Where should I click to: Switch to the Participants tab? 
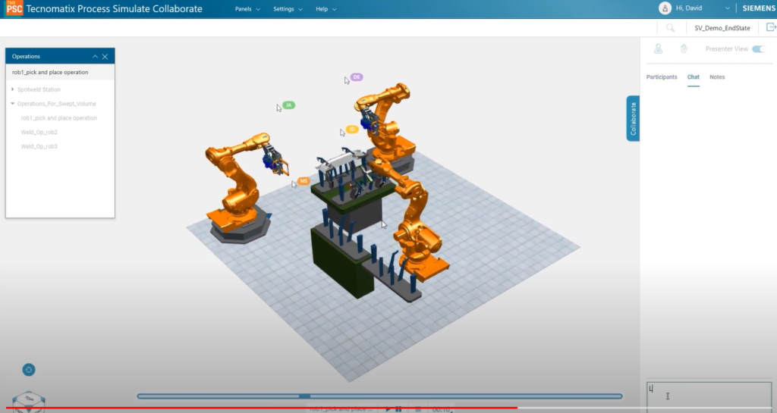click(662, 77)
